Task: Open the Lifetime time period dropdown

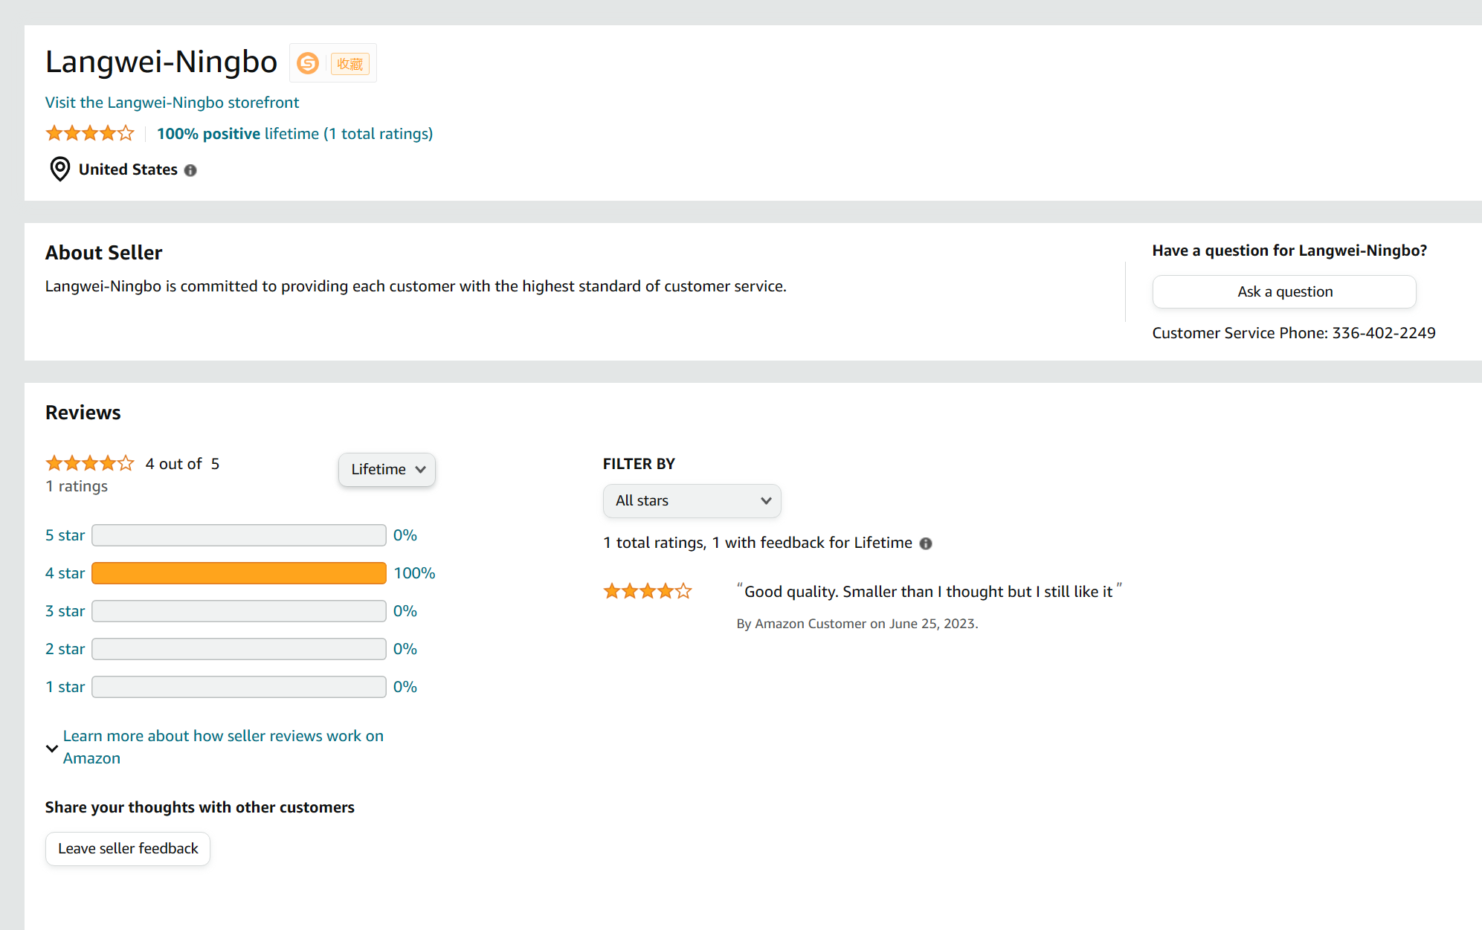Action: [x=387, y=470]
